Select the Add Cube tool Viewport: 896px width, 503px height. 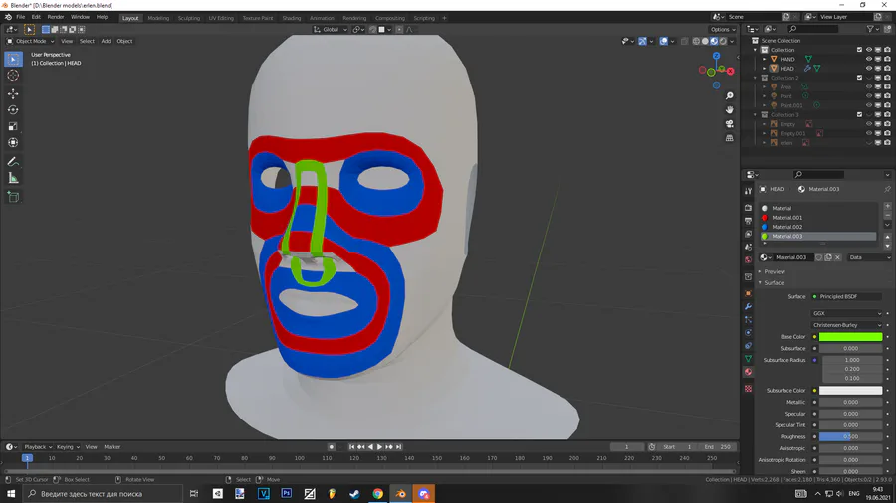(13, 197)
